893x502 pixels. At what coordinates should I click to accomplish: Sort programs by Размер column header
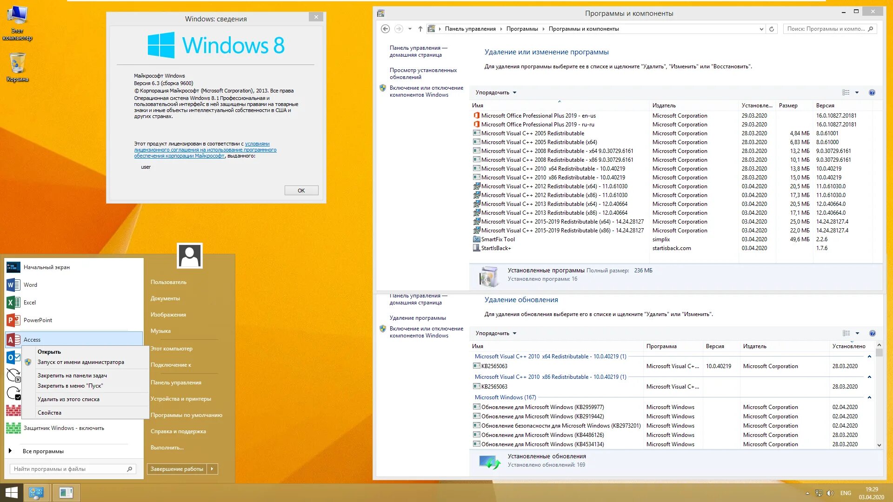[794, 106]
